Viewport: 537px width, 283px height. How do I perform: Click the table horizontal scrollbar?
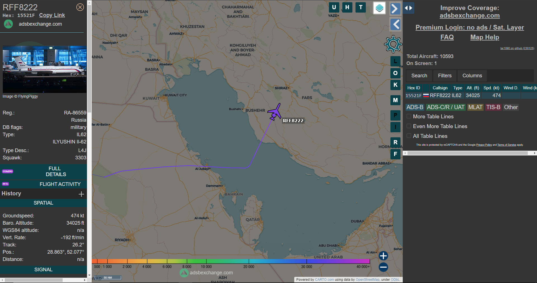[467, 153]
